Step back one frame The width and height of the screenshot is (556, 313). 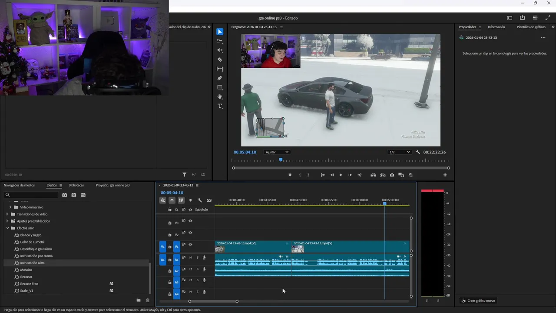332,175
